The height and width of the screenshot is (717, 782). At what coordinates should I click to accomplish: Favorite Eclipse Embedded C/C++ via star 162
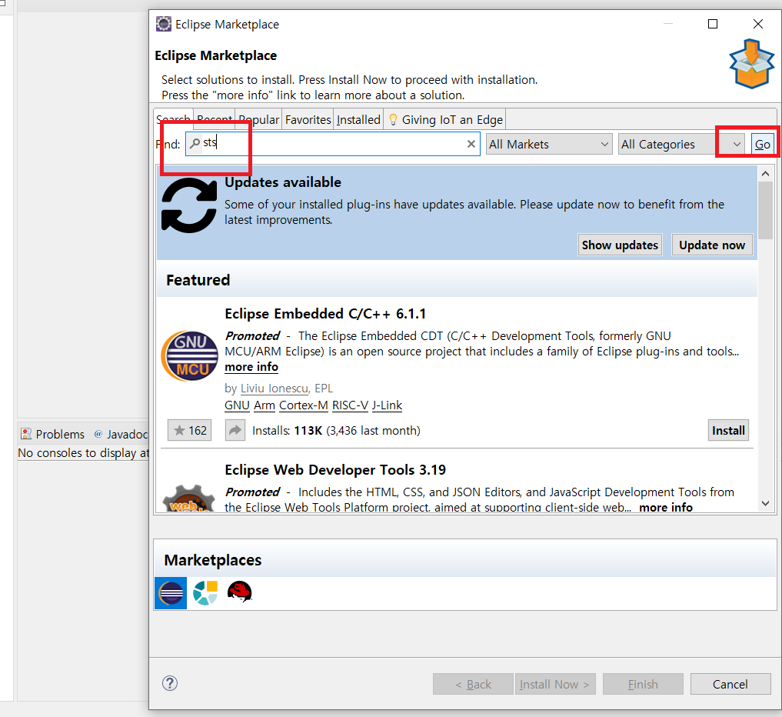189,431
